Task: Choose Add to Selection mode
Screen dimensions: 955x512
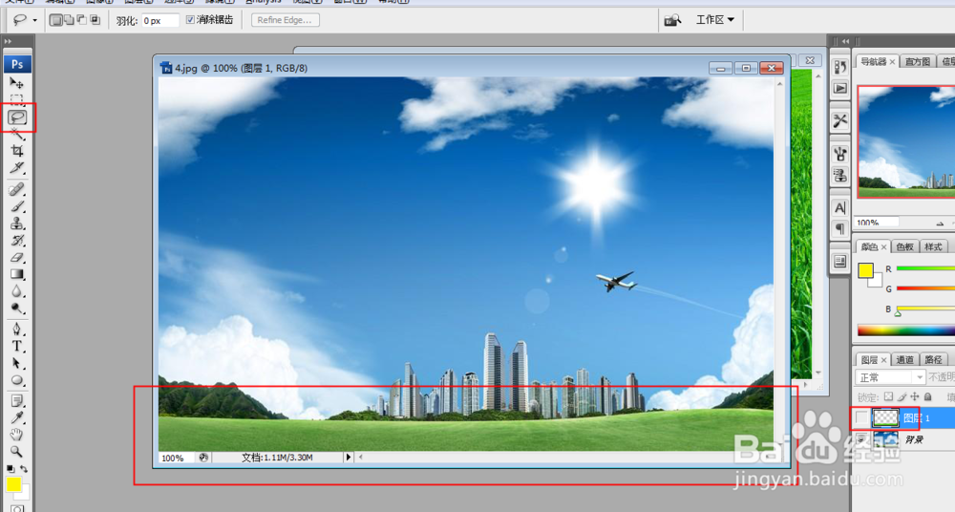Action: (x=69, y=20)
